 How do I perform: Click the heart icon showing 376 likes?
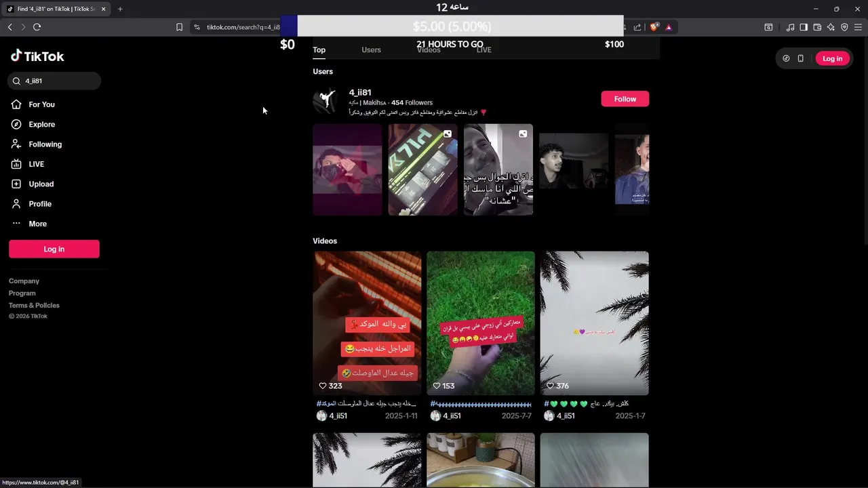550,386
